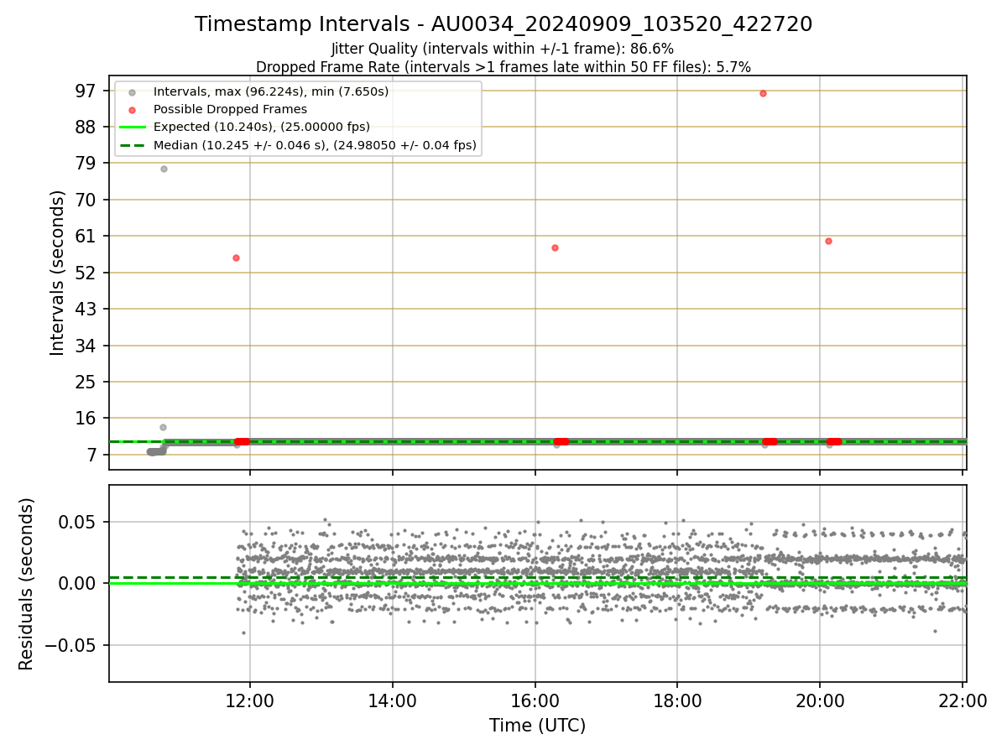Viewport: 1007px width, 755px height.
Task: Click the 'Intervals (seconds)' y-axis label
Action: click(x=57, y=273)
